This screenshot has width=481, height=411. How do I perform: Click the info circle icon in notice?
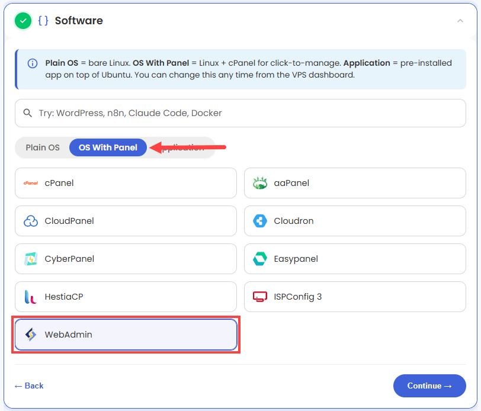point(33,63)
